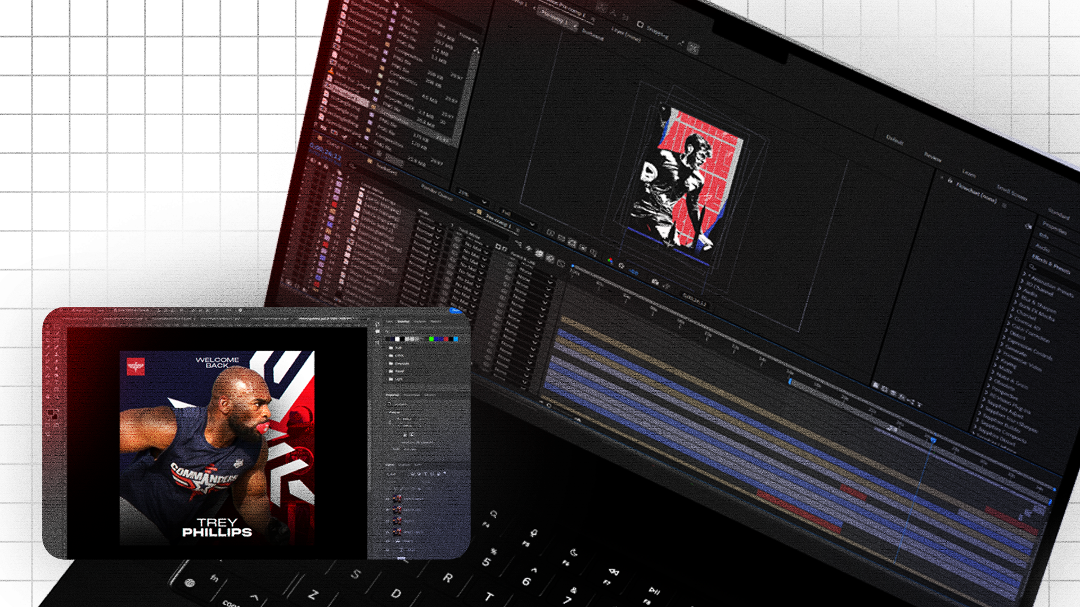Pick the white swatch in Photoshop's Swatches panel
The width and height of the screenshot is (1080, 607).
(397, 339)
